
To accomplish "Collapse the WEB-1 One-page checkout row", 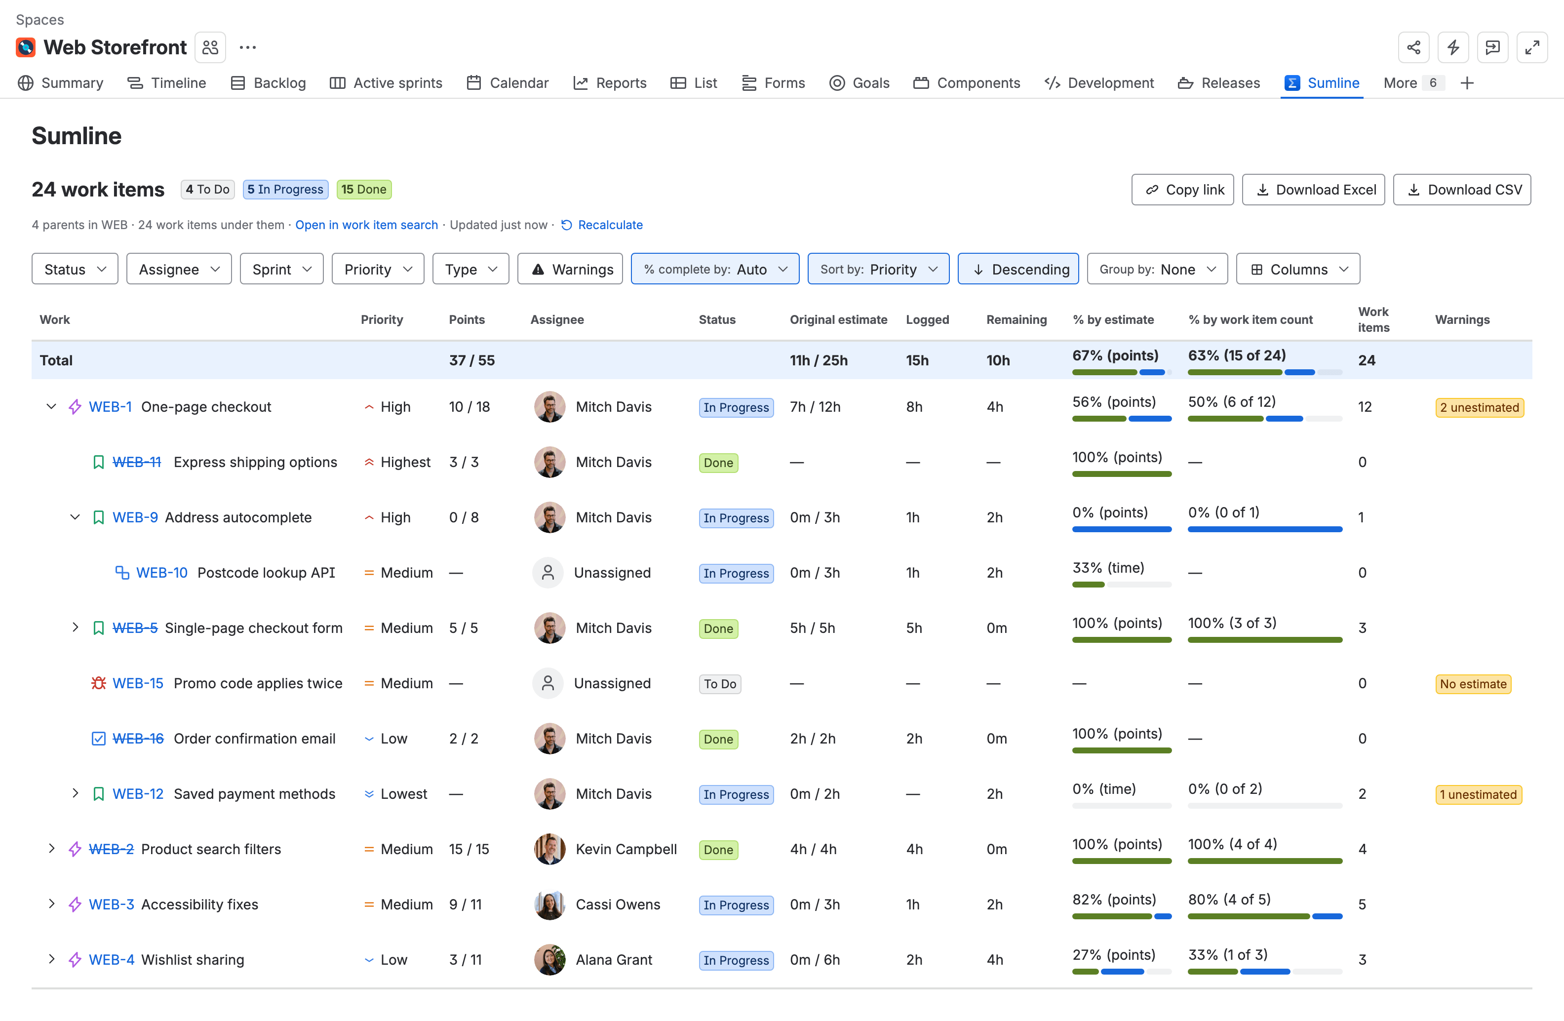I will [x=51, y=407].
